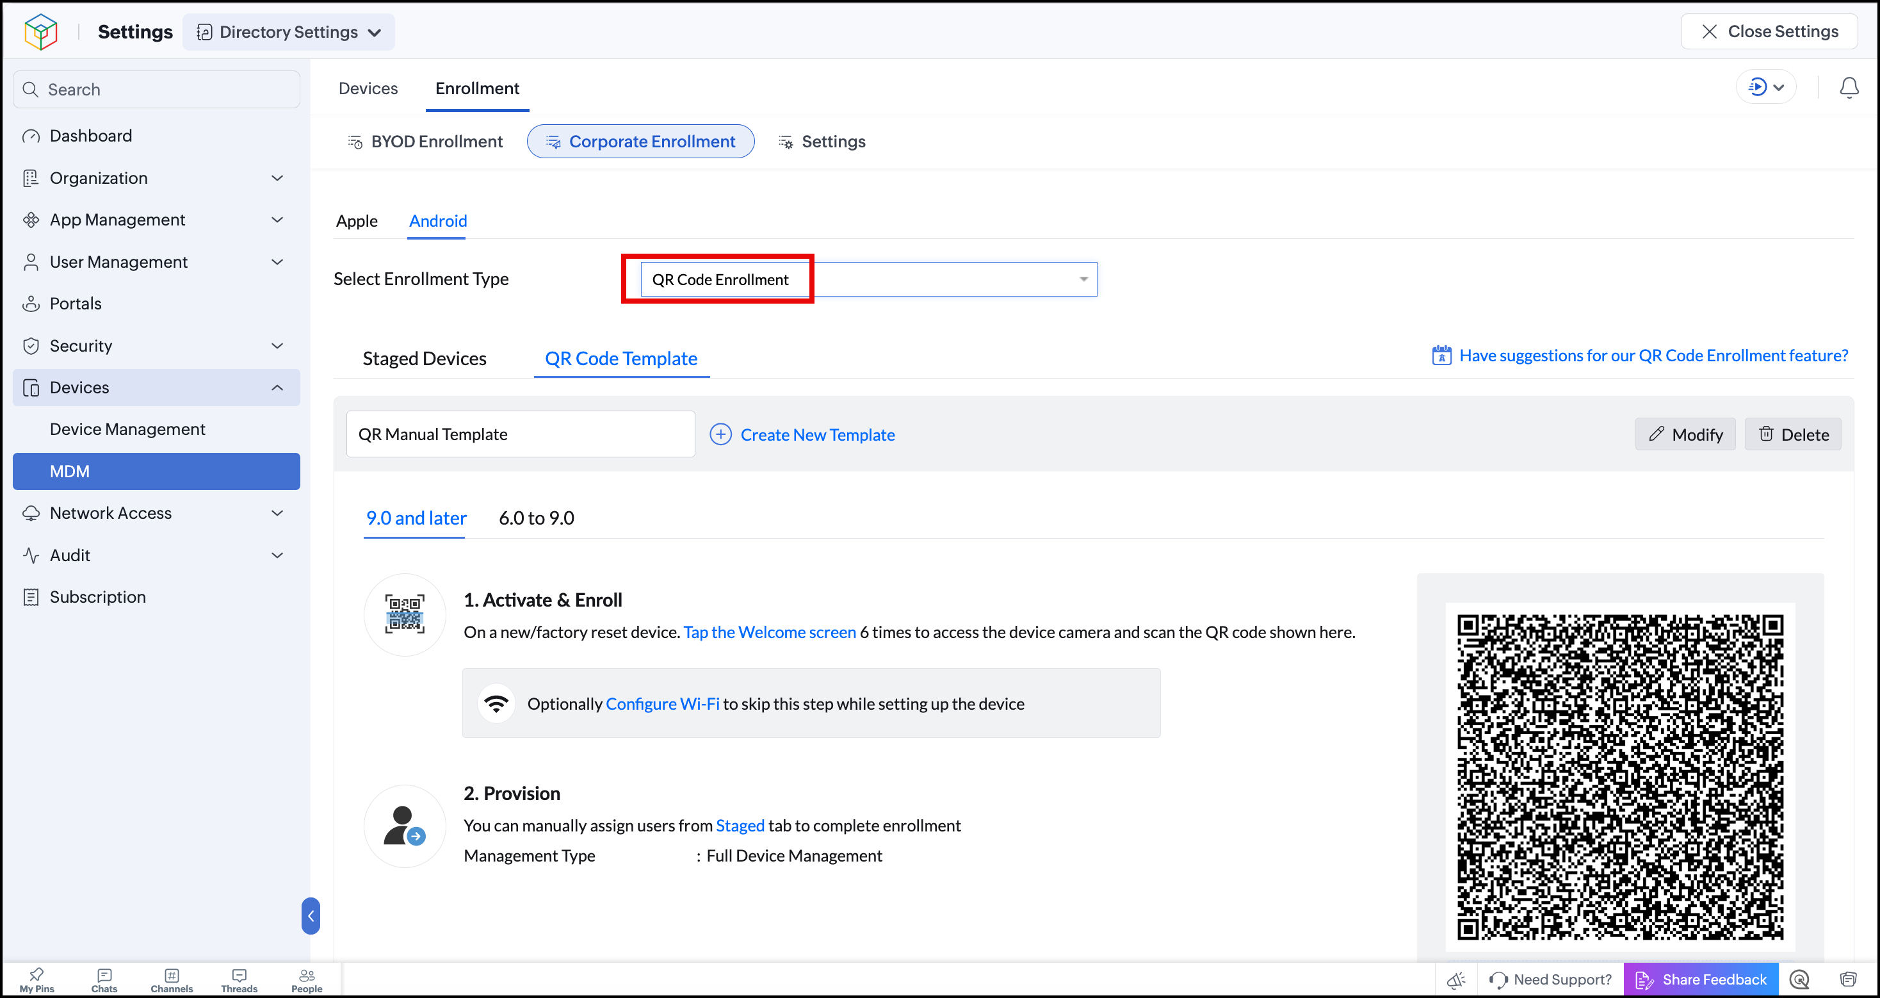
Task: Expand the App Management chevron
Action: 277,220
